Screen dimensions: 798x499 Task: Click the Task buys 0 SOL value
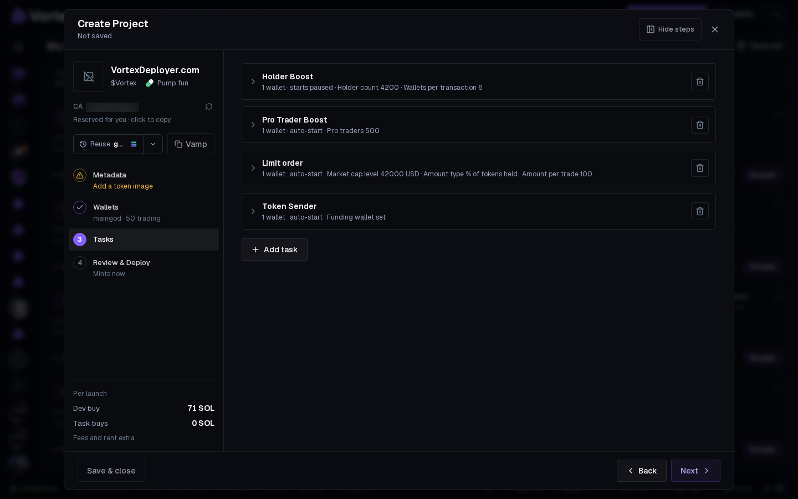pos(203,423)
